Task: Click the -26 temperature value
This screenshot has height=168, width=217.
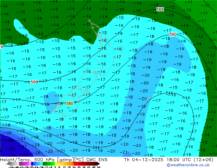Action: (36, 153)
